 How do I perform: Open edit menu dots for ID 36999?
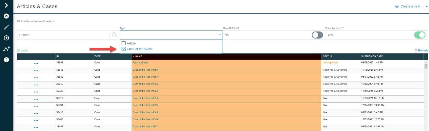click(x=36, y=64)
